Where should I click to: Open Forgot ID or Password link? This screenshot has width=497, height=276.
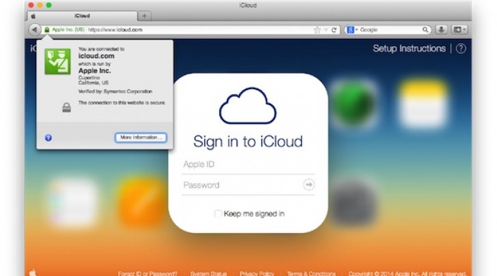click(x=147, y=273)
